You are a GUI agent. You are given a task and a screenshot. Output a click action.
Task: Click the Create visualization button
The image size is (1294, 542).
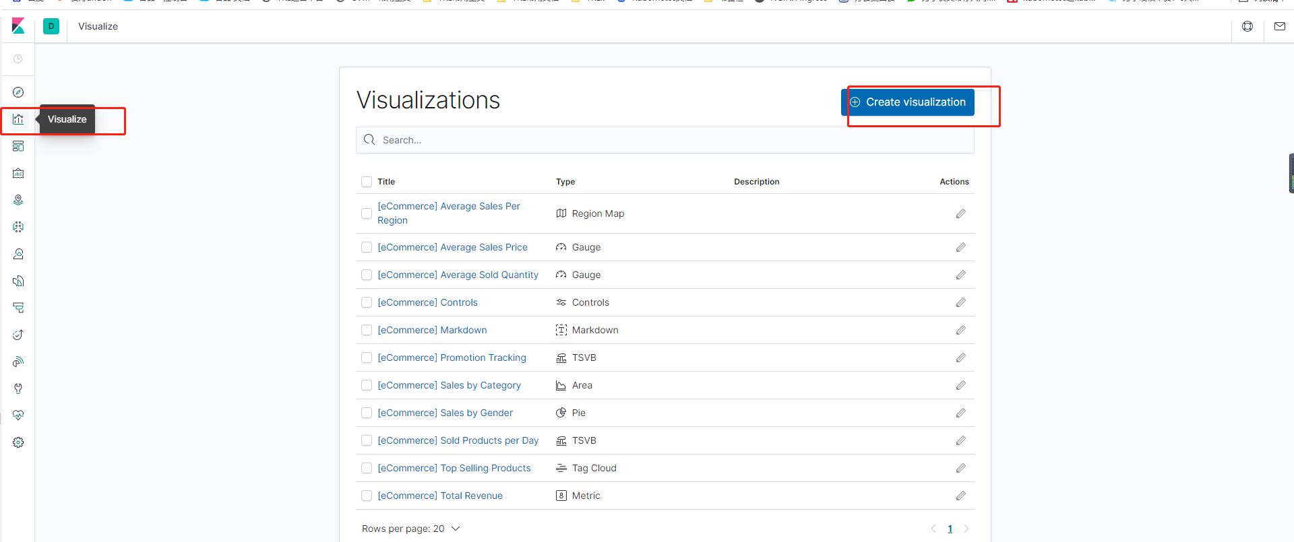908,102
